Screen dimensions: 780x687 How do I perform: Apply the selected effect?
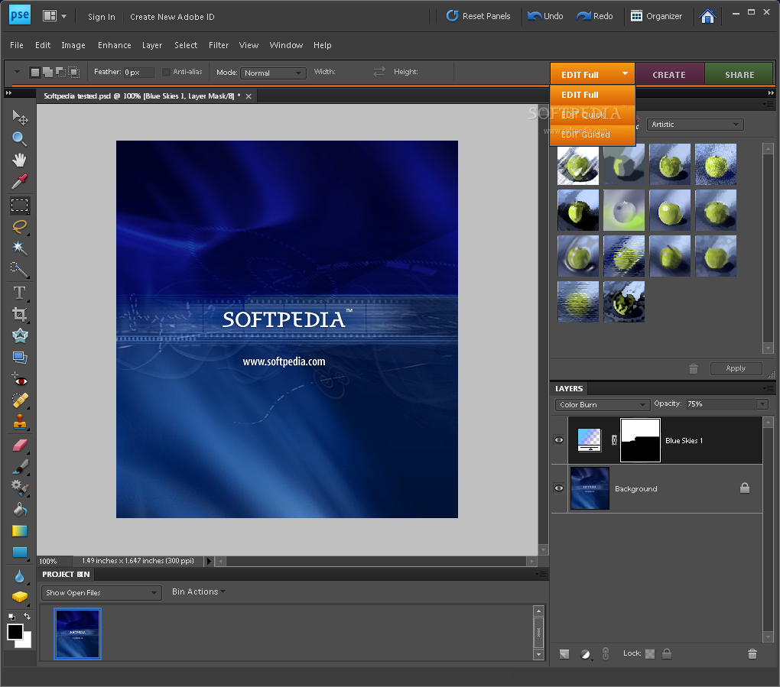pyautogui.click(x=736, y=368)
